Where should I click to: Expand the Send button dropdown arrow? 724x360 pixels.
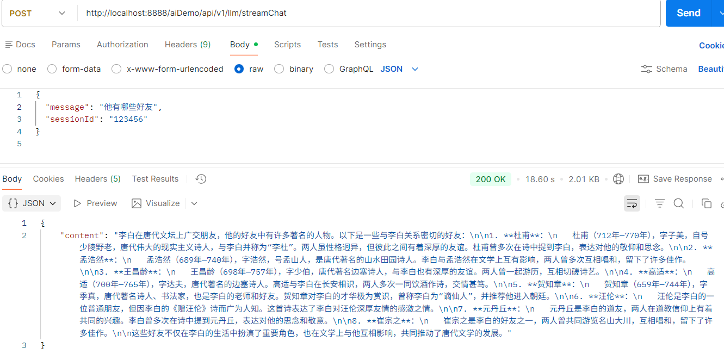(x=721, y=13)
